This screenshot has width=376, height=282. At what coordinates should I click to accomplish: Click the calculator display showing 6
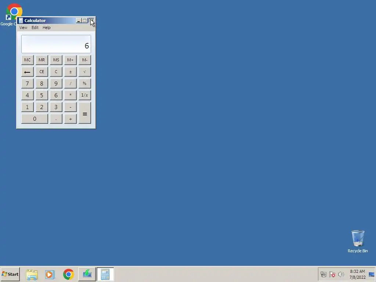56,44
